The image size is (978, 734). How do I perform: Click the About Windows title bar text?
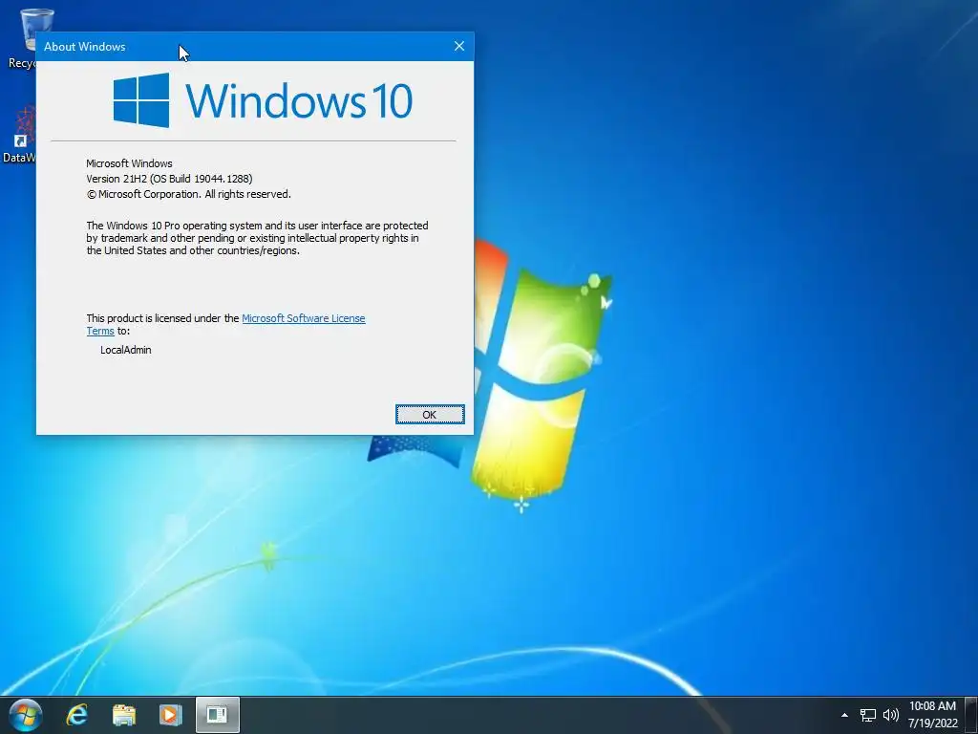click(x=85, y=47)
